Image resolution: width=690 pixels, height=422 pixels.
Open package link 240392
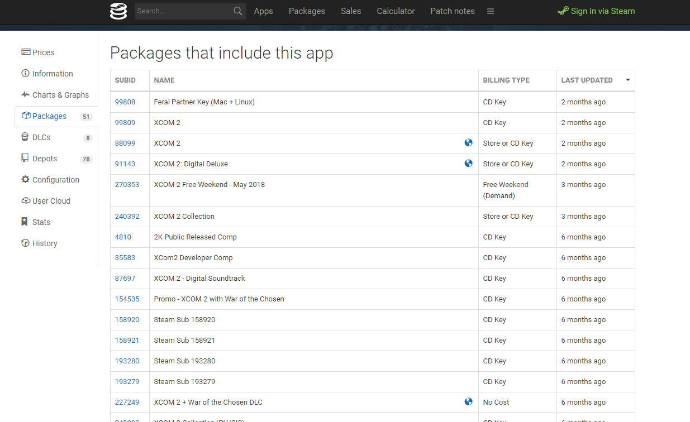click(127, 217)
